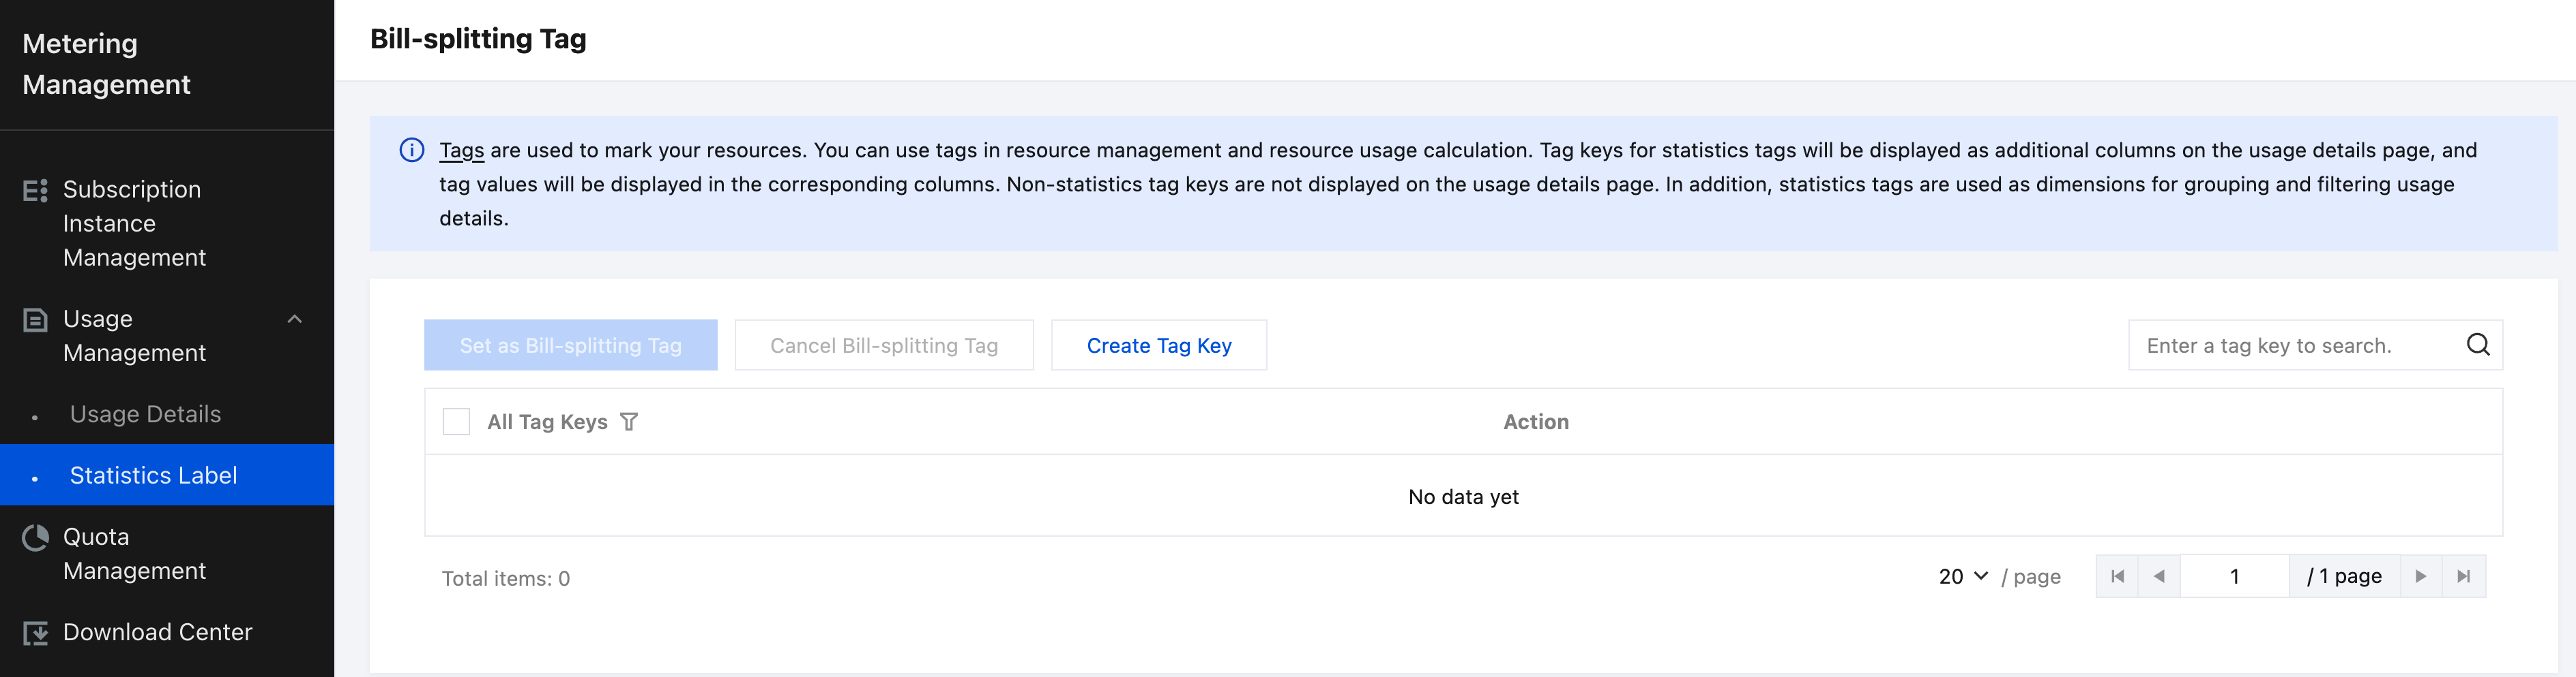Click the All Tag Keys column header
Image resolution: width=2576 pixels, height=677 pixels.
(547, 422)
